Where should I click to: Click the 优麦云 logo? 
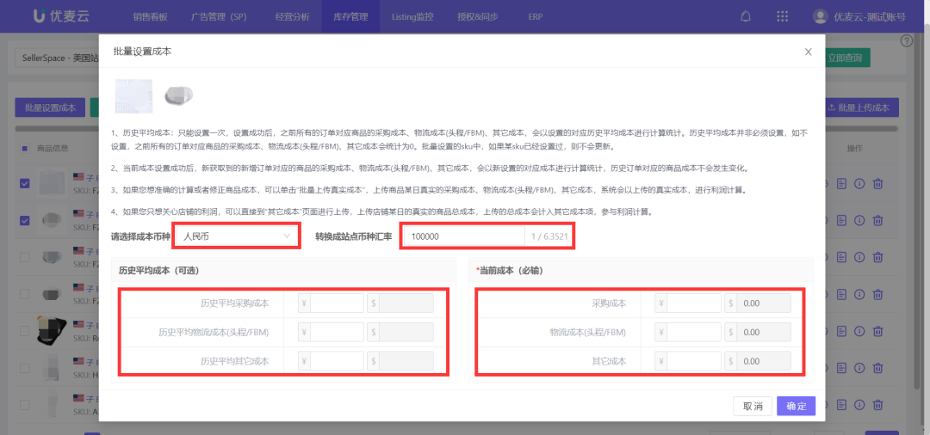click(61, 16)
